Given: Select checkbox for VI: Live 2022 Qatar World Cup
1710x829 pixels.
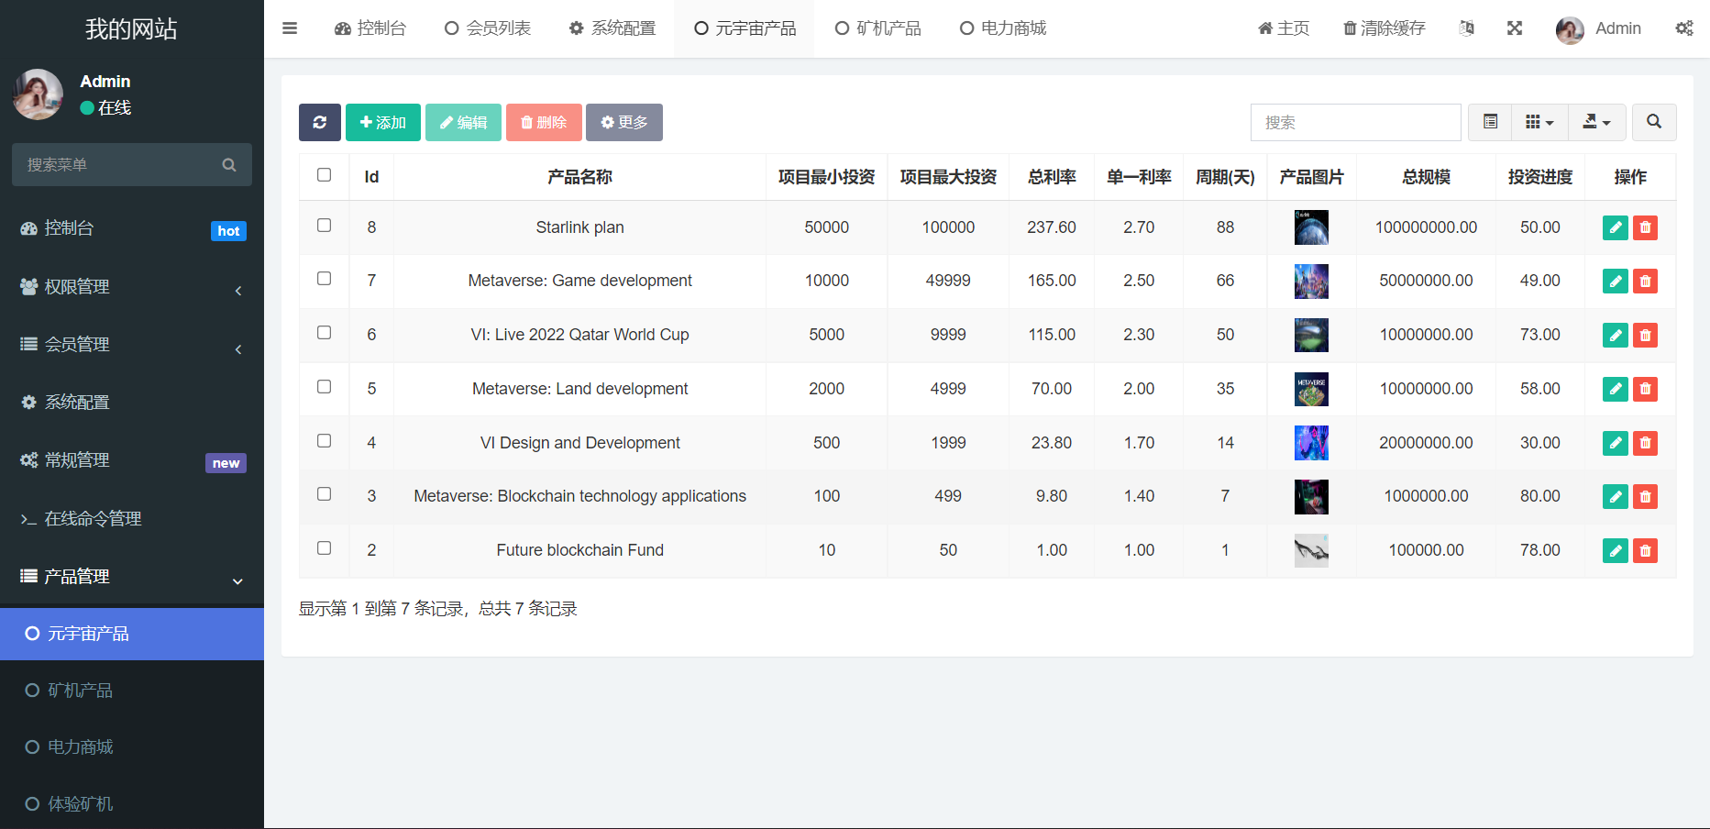Looking at the screenshot, I should click(x=324, y=332).
